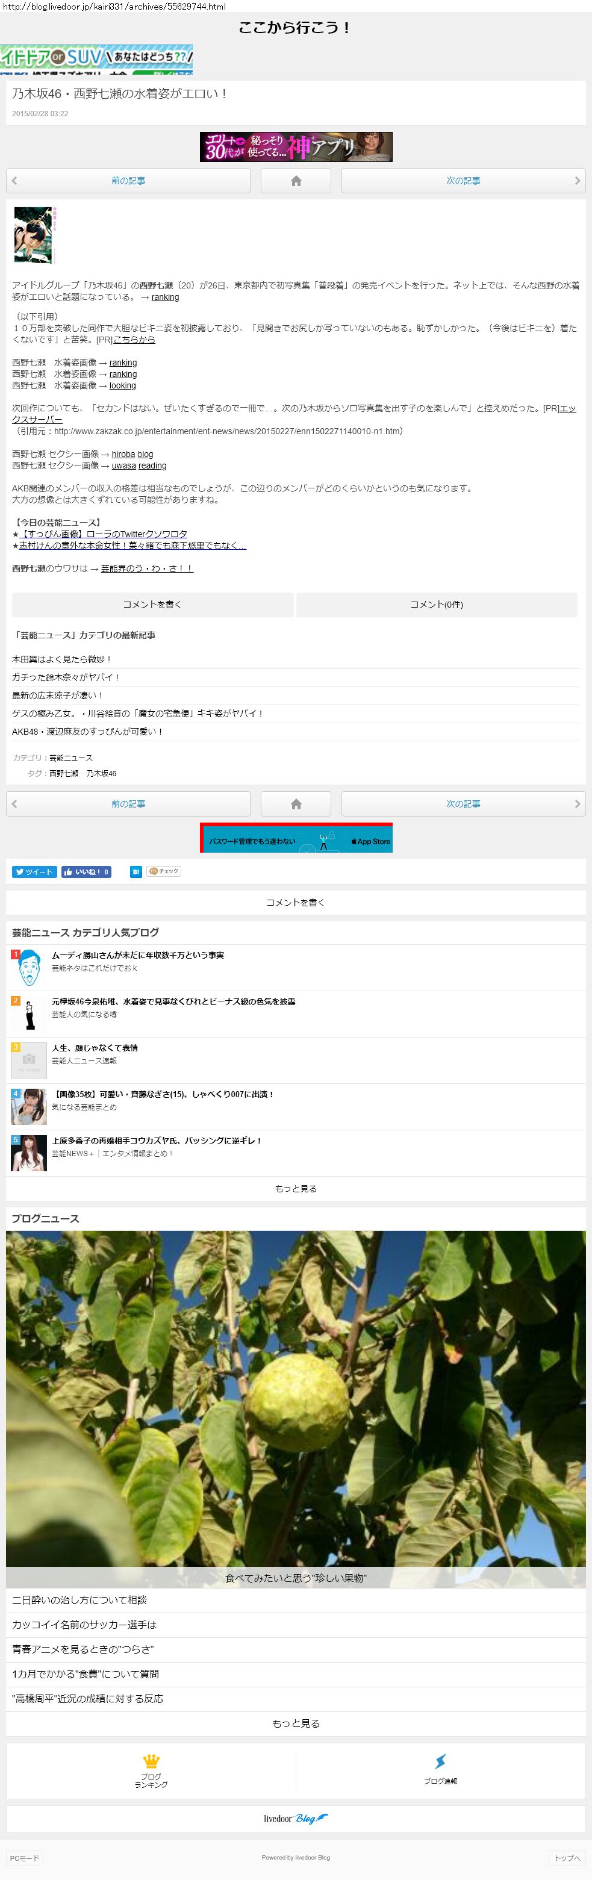The height and width of the screenshot is (1880, 592).
Task: Open the 乃木坂46 tag link
Action: coord(101,774)
